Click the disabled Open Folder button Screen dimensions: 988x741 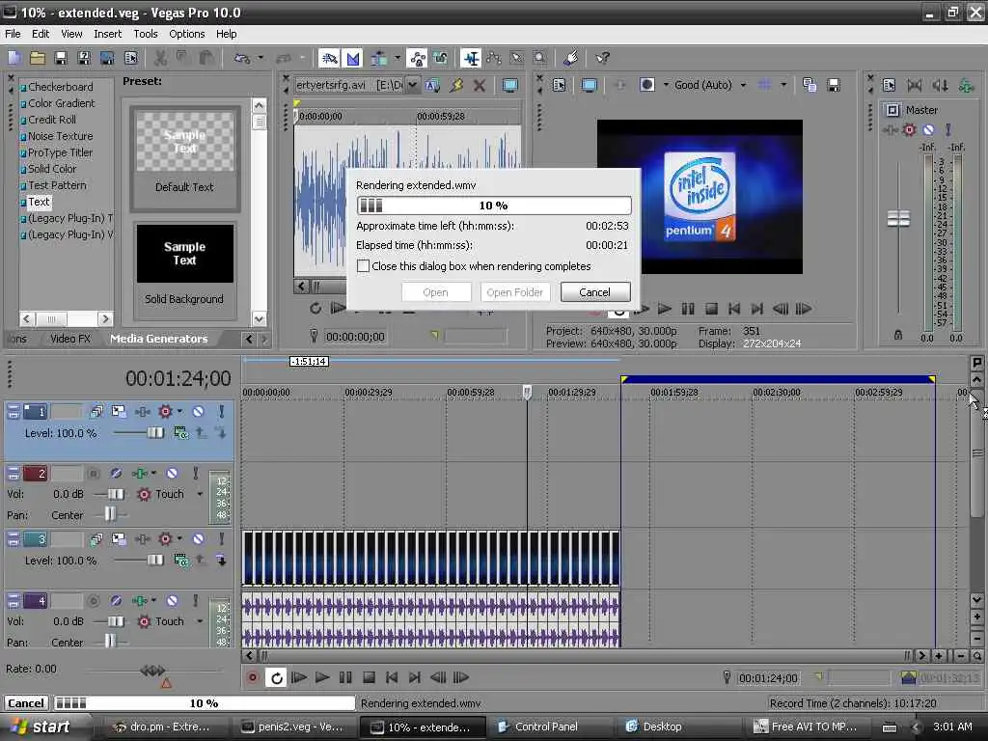coord(515,291)
